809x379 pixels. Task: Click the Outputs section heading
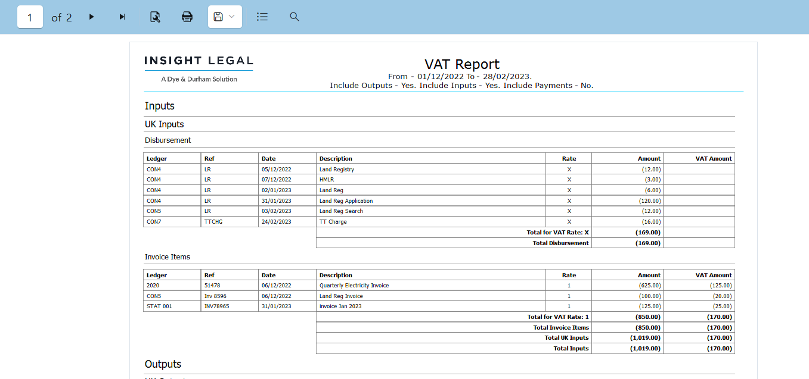point(163,364)
